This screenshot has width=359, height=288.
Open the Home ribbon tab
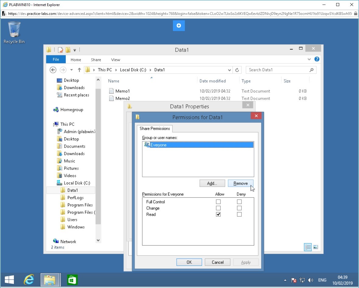[76, 60]
